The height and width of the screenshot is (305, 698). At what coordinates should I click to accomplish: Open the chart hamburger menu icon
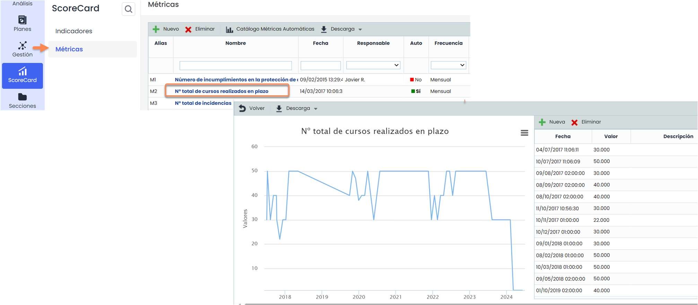[x=524, y=133]
